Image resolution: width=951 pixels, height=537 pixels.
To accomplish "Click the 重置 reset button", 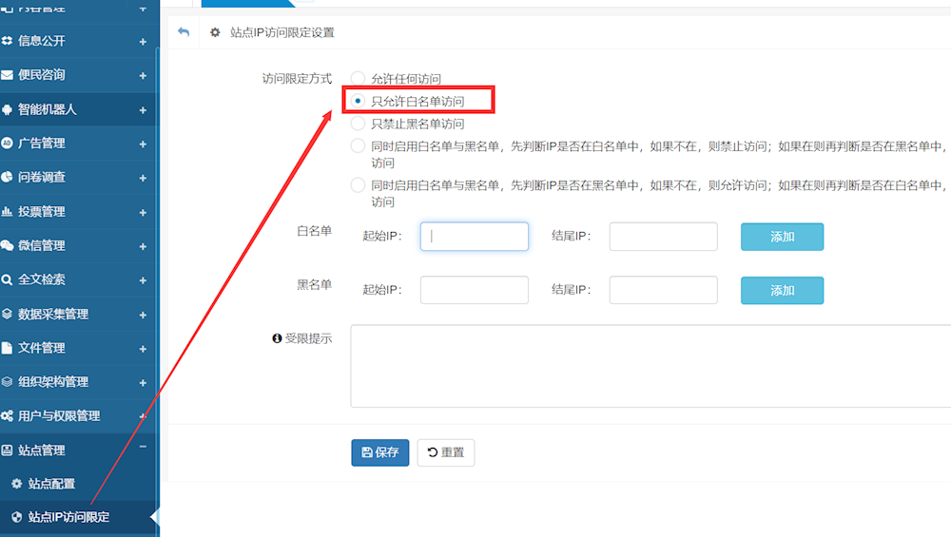I will click(446, 452).
